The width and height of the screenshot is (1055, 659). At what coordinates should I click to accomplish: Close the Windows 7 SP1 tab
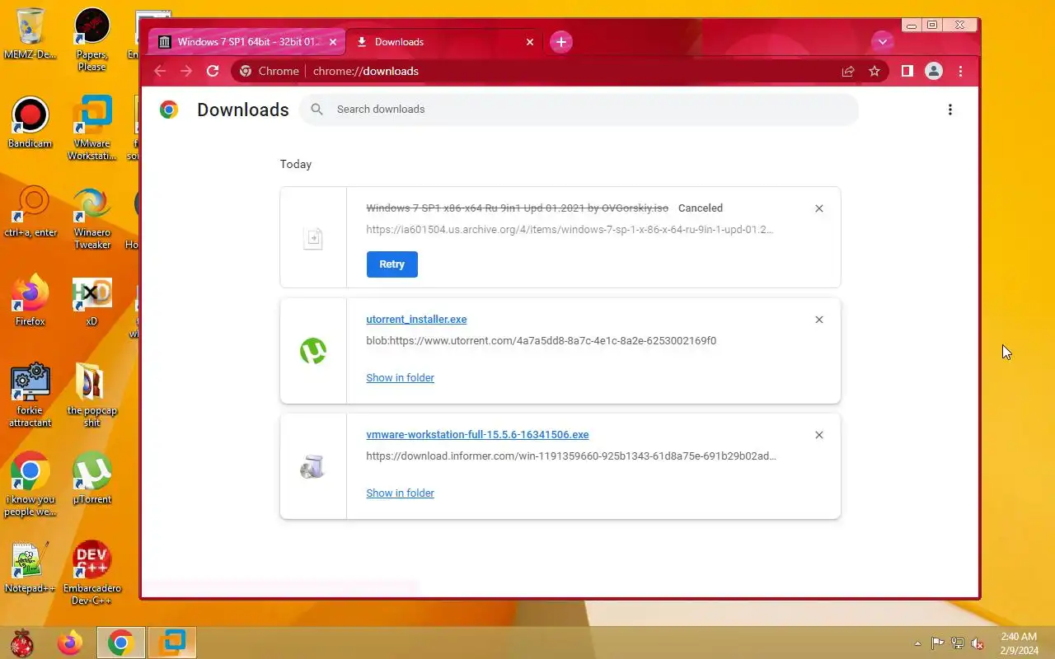pos(333,42)
